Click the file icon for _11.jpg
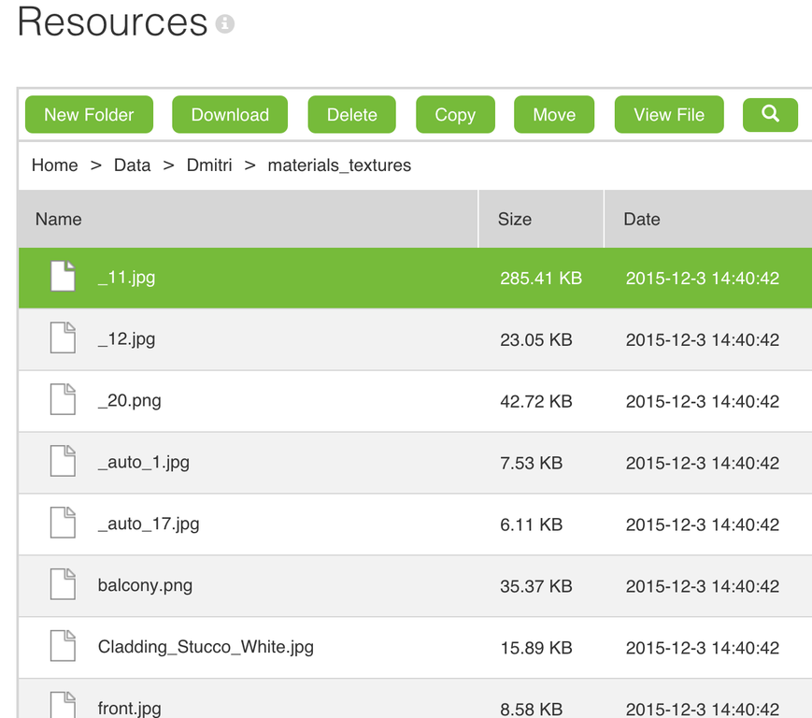Screen dimensions: 812x718 click(x=63, y=276)
